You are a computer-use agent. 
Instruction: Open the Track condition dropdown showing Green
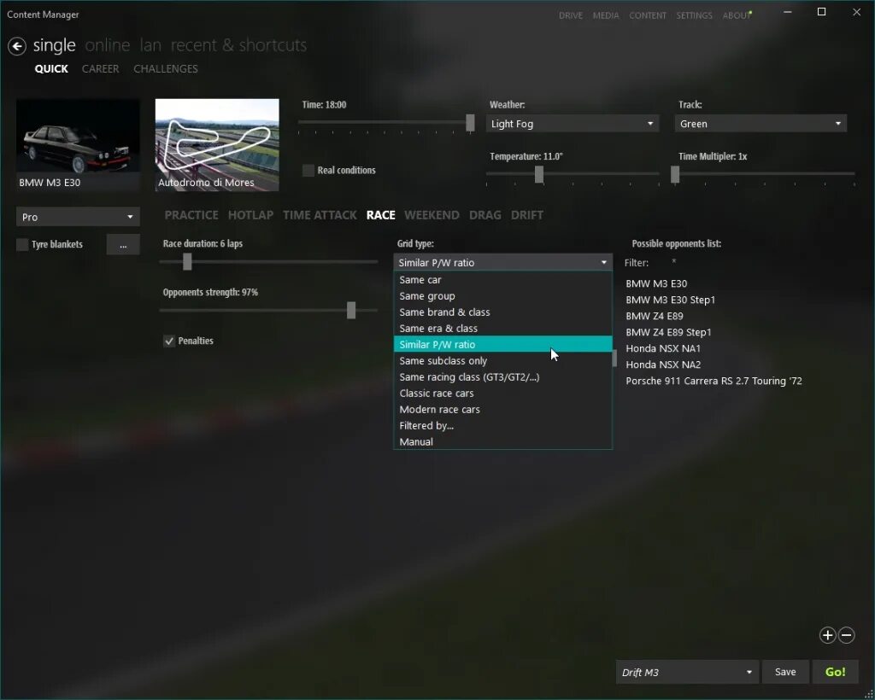click(x=760, y=124)
